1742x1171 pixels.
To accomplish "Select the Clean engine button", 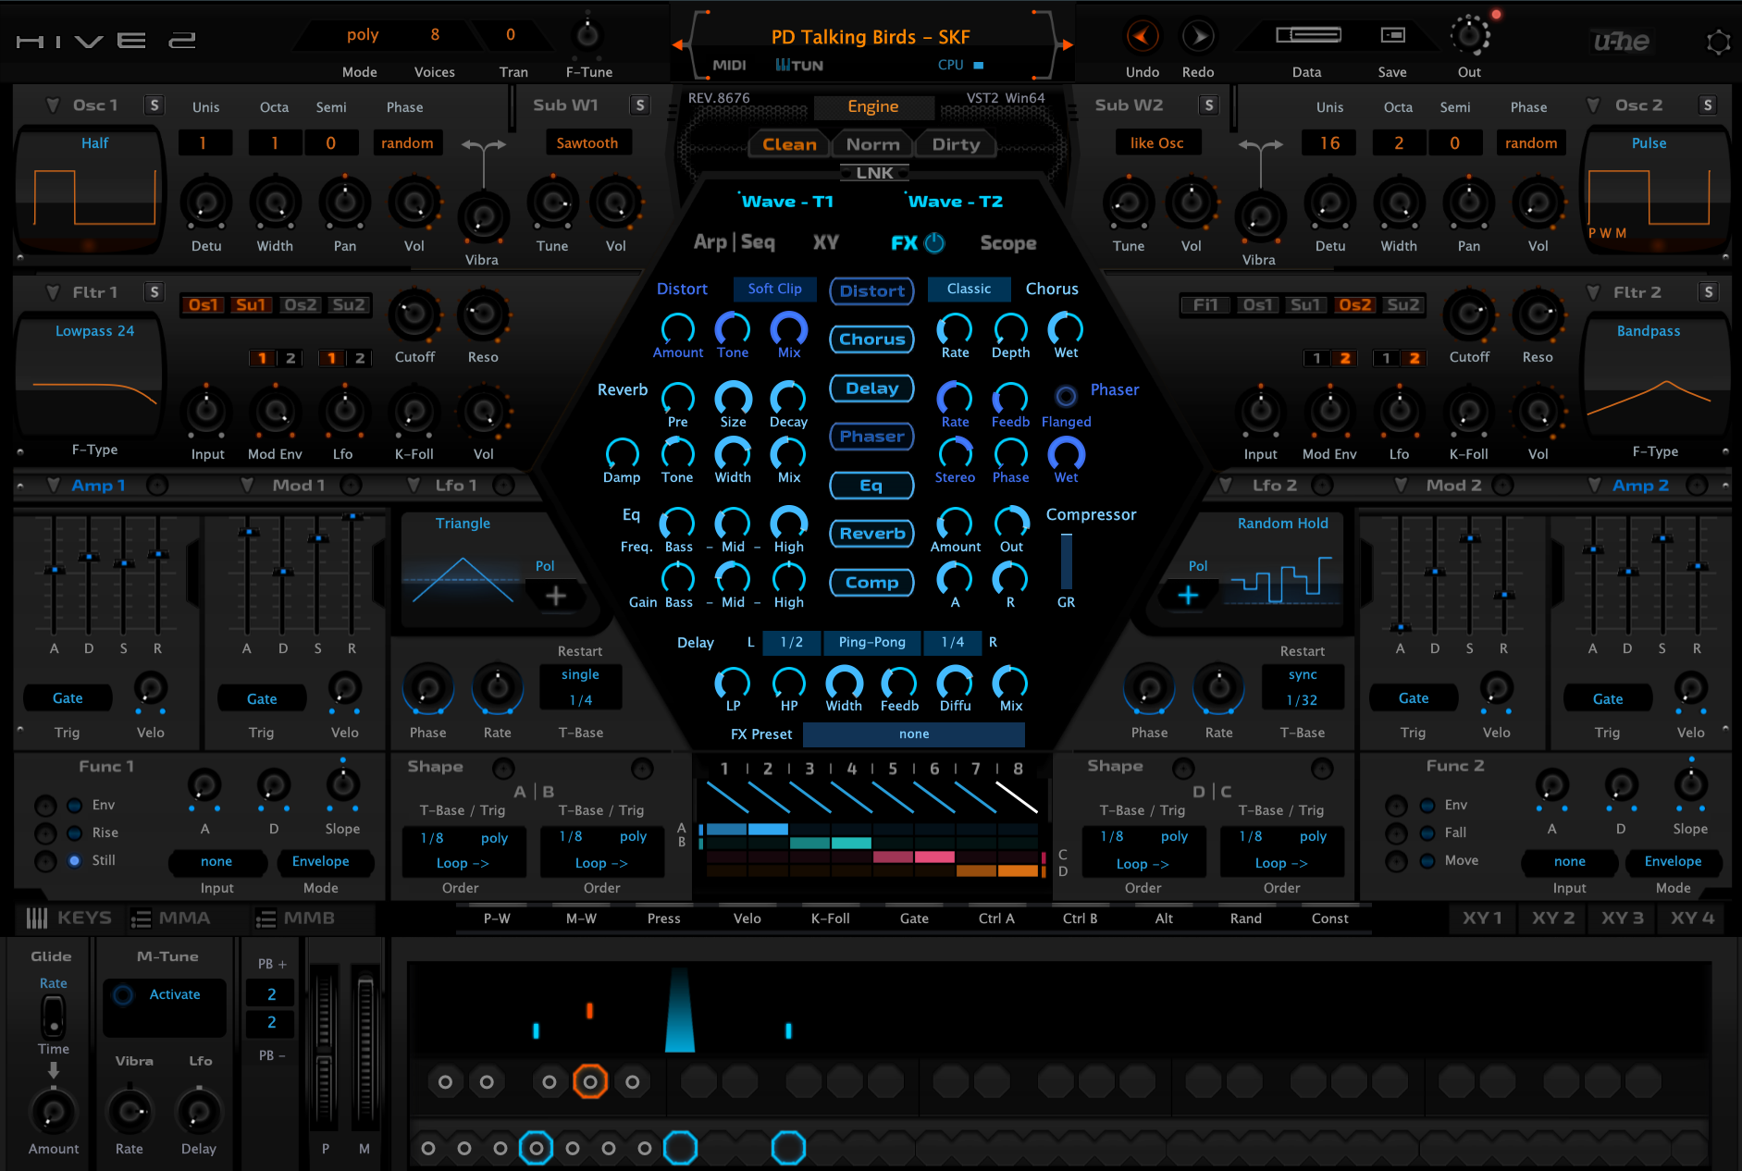I will point(789,144).
